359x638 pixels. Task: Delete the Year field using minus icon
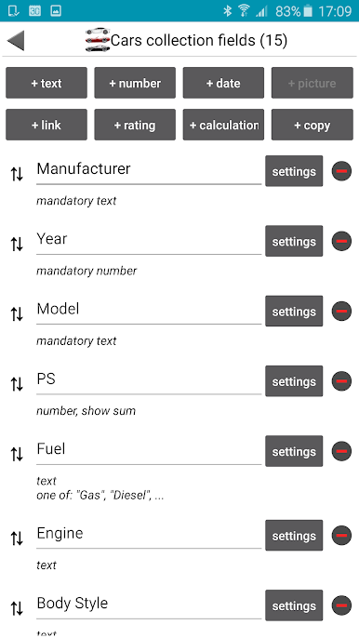[341, 241]
